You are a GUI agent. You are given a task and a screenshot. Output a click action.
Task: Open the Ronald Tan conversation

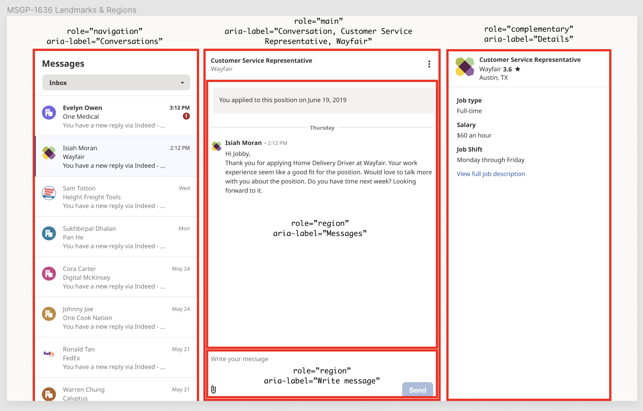[x=116, y=358]
